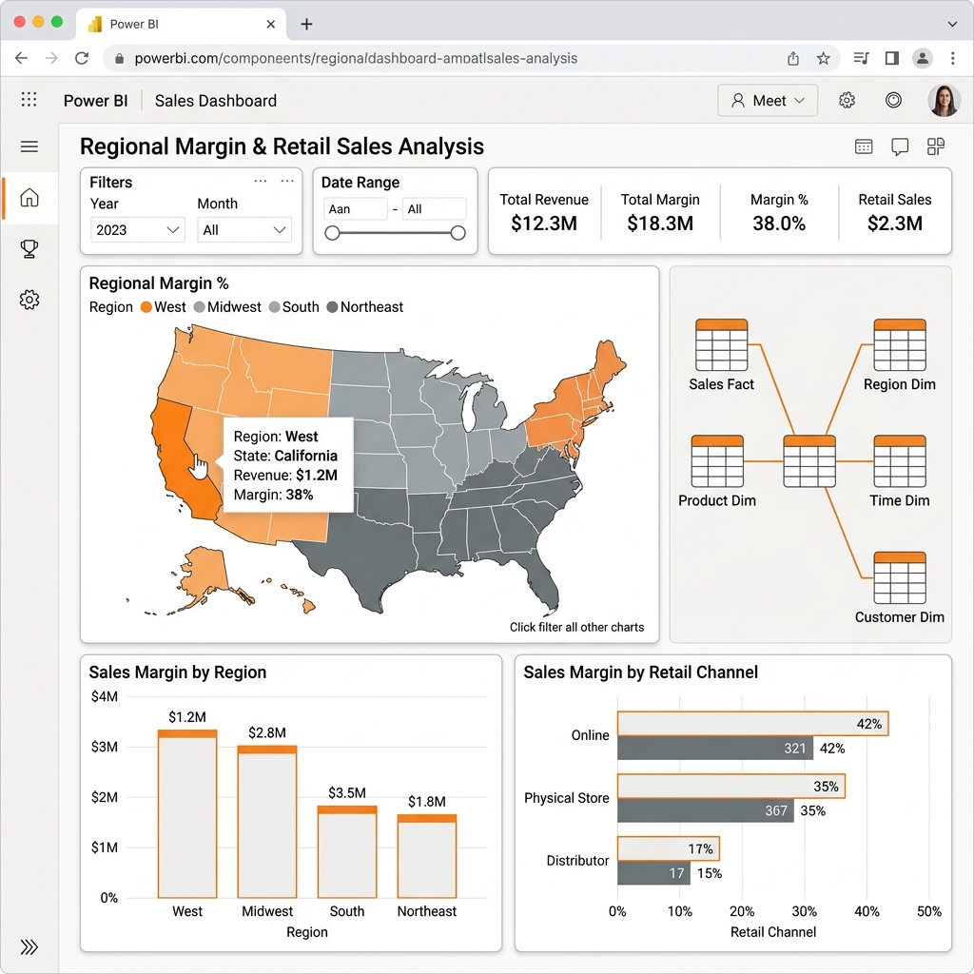Image resolution: width=974 pixels, height=974 pixels.
Task: Open the app launcher grid icon
Action: coord(29,99)
